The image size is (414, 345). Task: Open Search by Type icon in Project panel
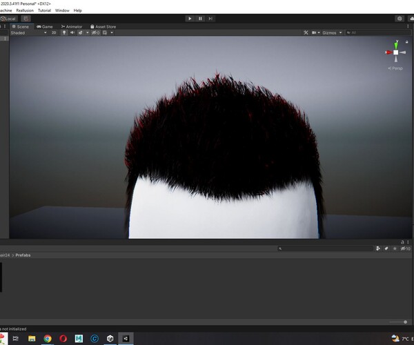click(x=378, y=248)
